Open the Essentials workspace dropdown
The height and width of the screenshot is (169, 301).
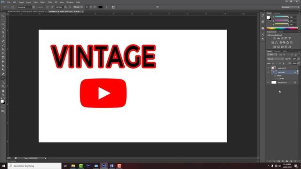point(291,7)
